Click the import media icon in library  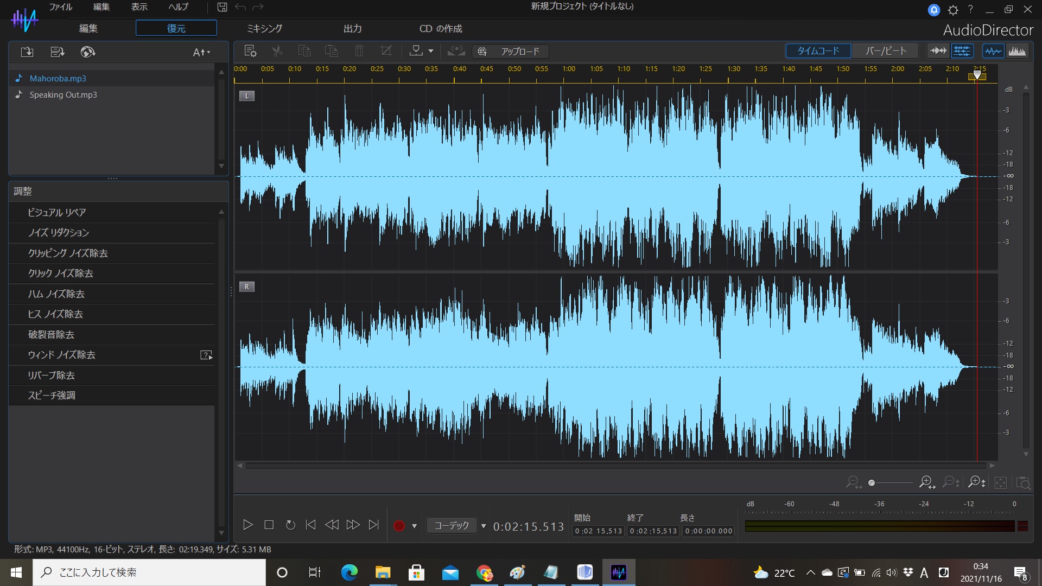click(27, 52)
